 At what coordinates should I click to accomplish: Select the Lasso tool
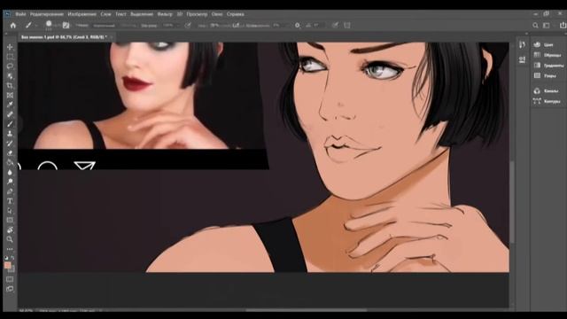(x=10, y=66)
